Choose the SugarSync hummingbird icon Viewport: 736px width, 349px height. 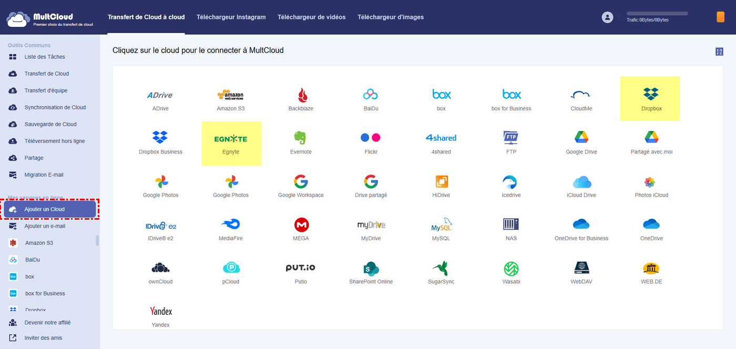[440, 268]
